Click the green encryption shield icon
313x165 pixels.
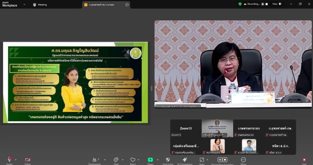coord(240,4)
